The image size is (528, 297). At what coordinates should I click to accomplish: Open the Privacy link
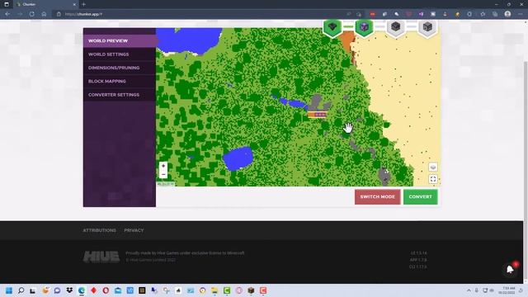coord(134,230)
